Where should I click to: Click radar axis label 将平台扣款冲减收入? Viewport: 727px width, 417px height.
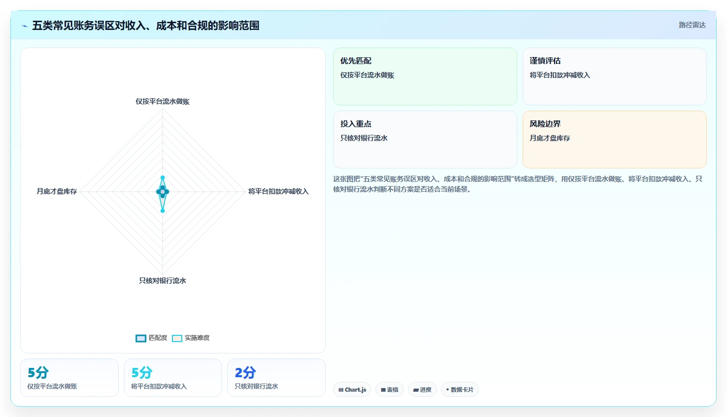(278, 192)
